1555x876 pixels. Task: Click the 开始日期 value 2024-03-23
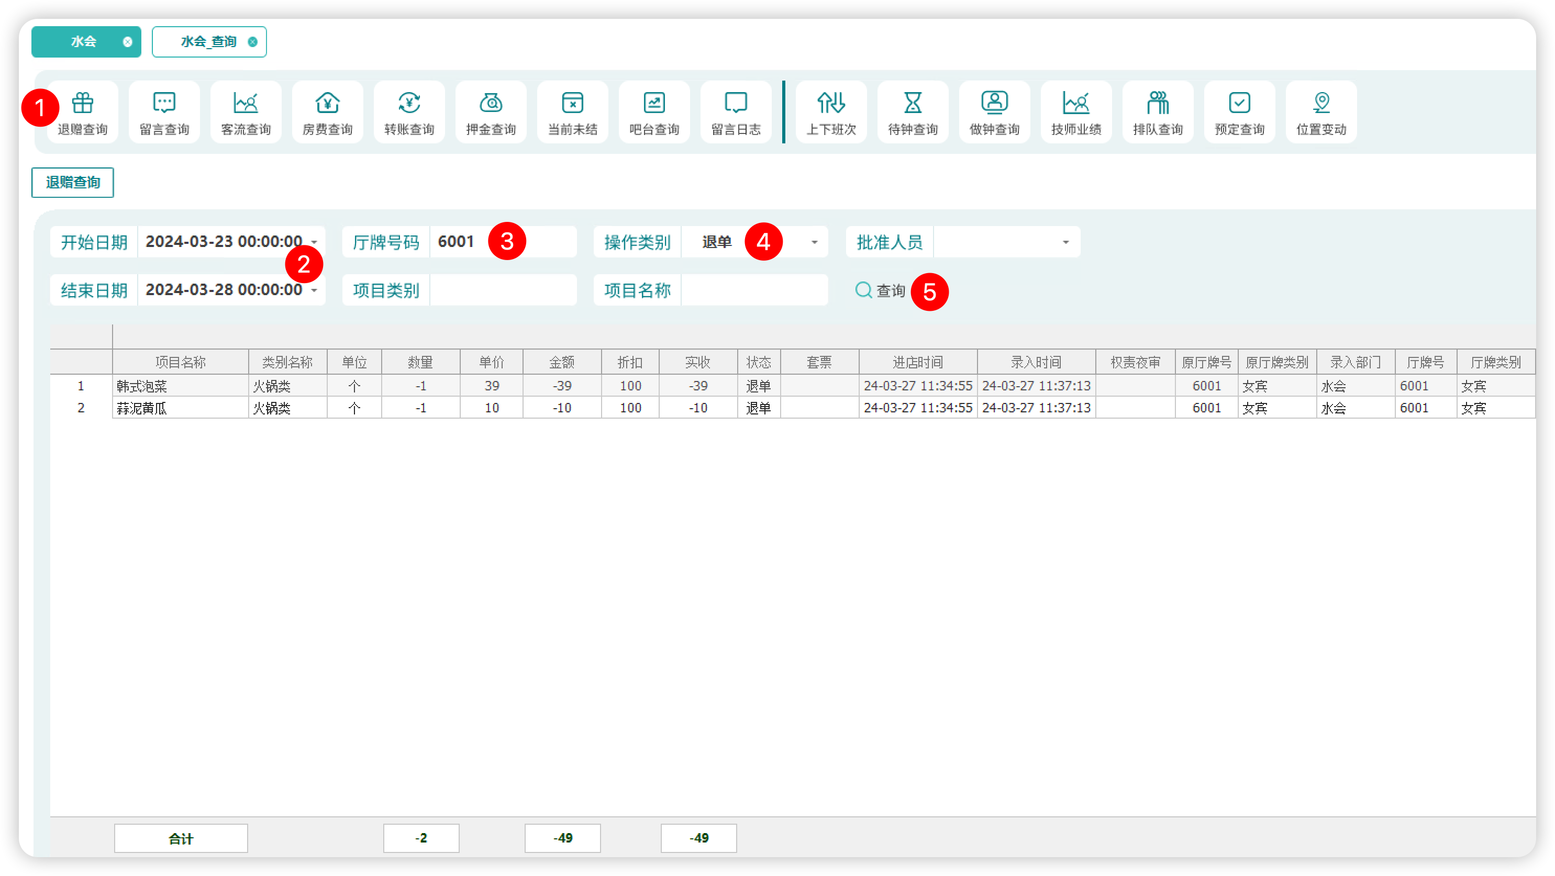[x=224, y=241]
